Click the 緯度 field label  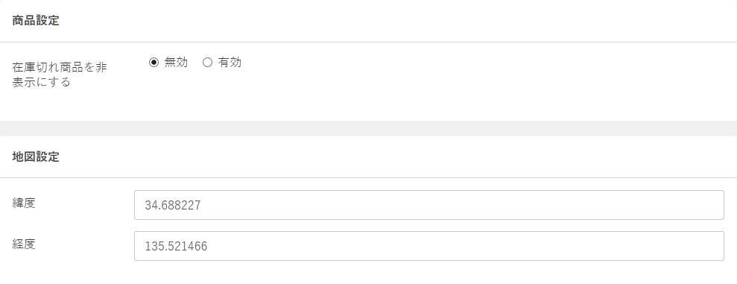click(x=24, y=203)
